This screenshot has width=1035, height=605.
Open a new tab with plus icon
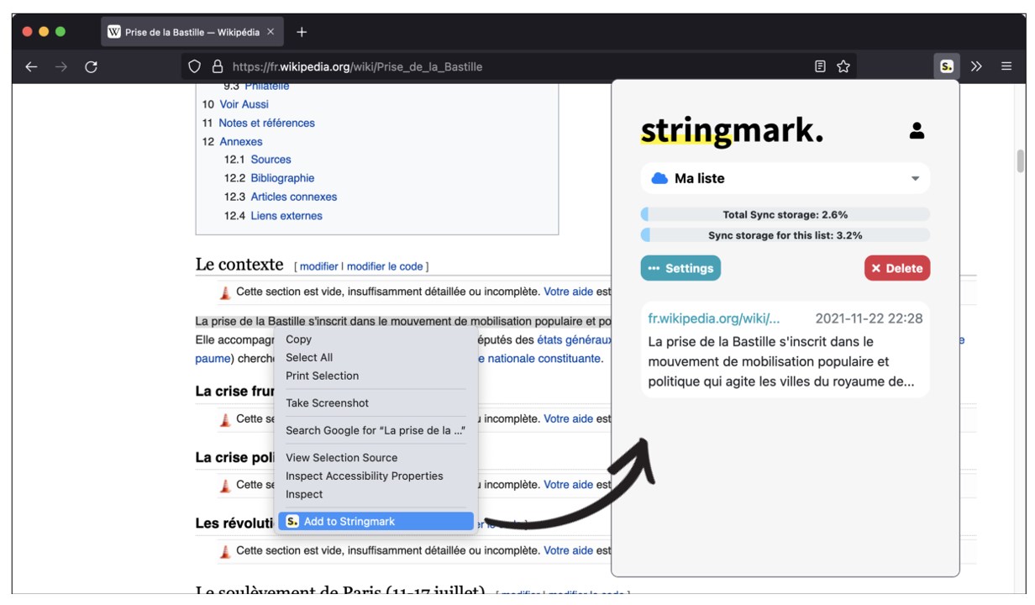(302, 32)
